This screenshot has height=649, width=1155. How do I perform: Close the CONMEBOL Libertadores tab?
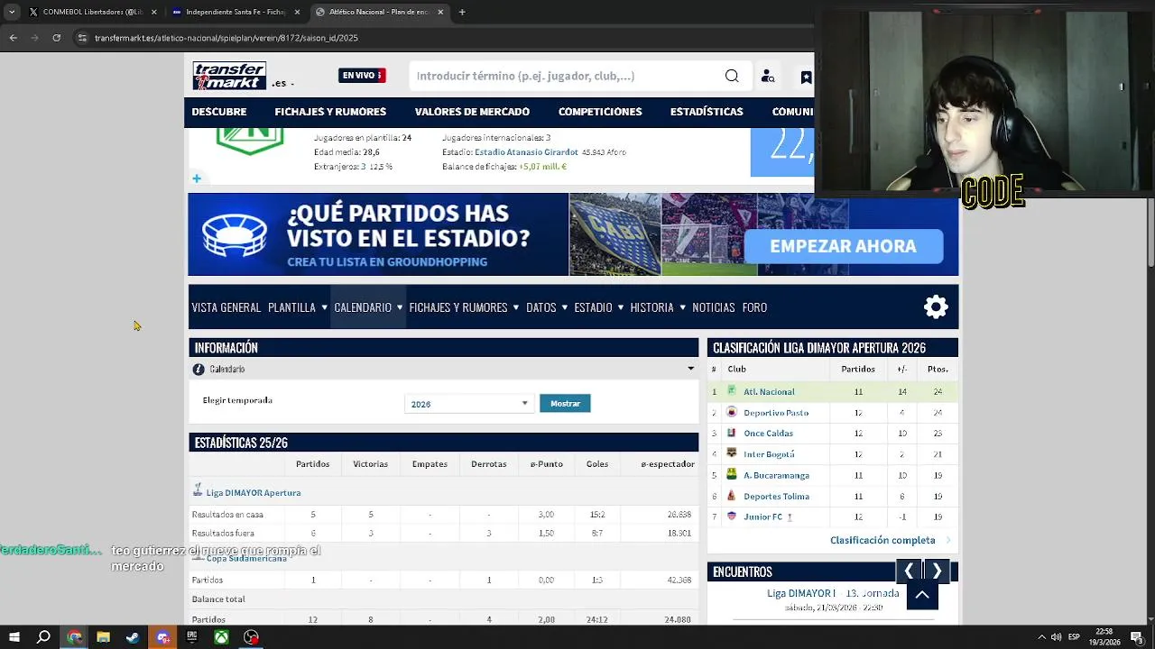tap(154, 12)
